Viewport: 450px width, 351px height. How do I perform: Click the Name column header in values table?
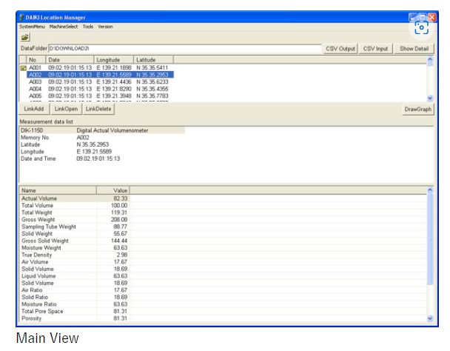58,190
